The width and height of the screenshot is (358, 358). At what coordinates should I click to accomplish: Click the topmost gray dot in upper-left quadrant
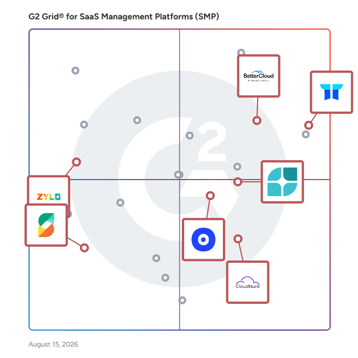click(x=75, y=71)
